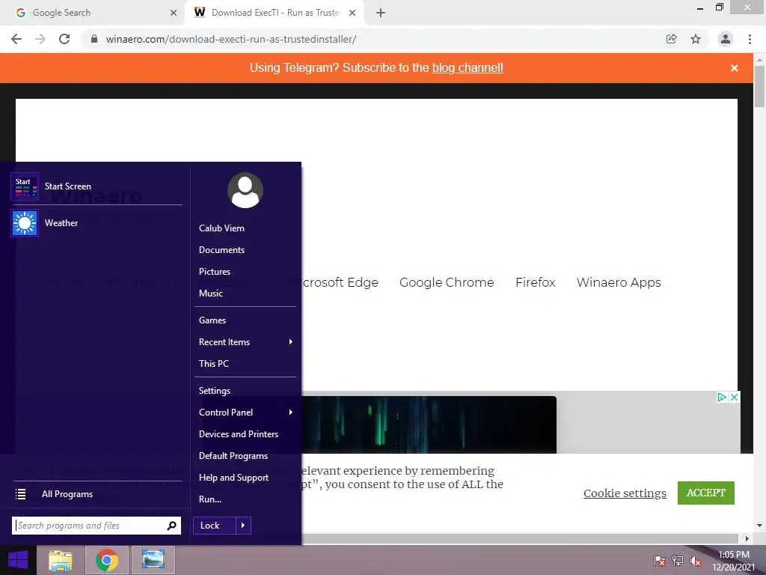Click the Lock button
This screenshot has width=766, height=575.
[215, 526]
